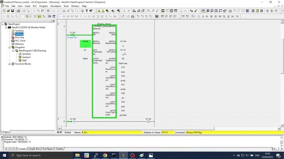Click the second magnifier zoom icon
The width and height of the screenshot is (284, 159).
pyautogui.click(x=8, y=16)
